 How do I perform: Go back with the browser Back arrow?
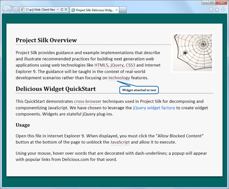(6, 10)
